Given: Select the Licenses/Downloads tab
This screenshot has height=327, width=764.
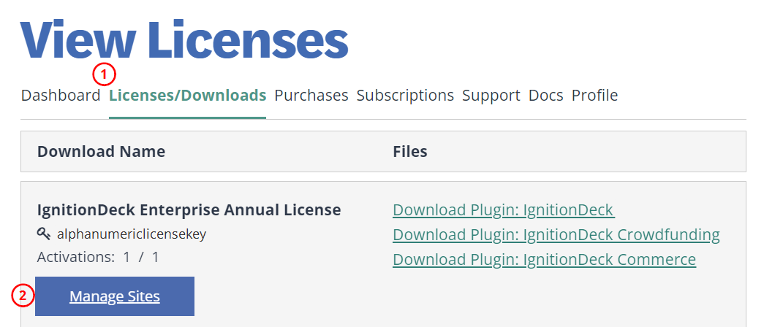Looking at the screenshot, I should (188, 96).
